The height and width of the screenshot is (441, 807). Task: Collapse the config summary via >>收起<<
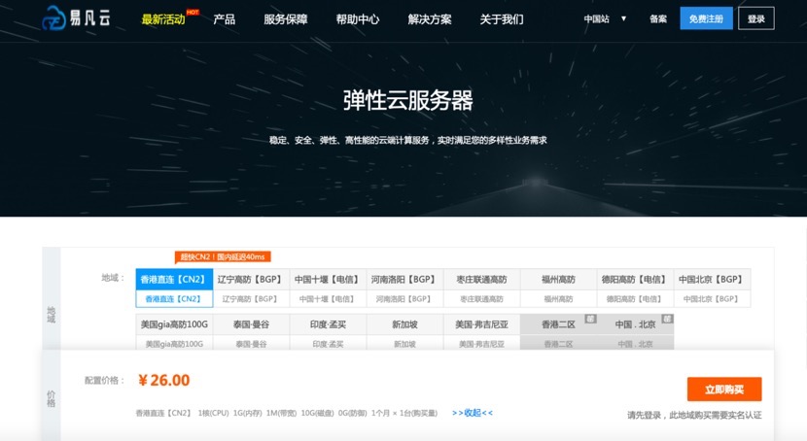pyautogui.click(x=473, y=413)
